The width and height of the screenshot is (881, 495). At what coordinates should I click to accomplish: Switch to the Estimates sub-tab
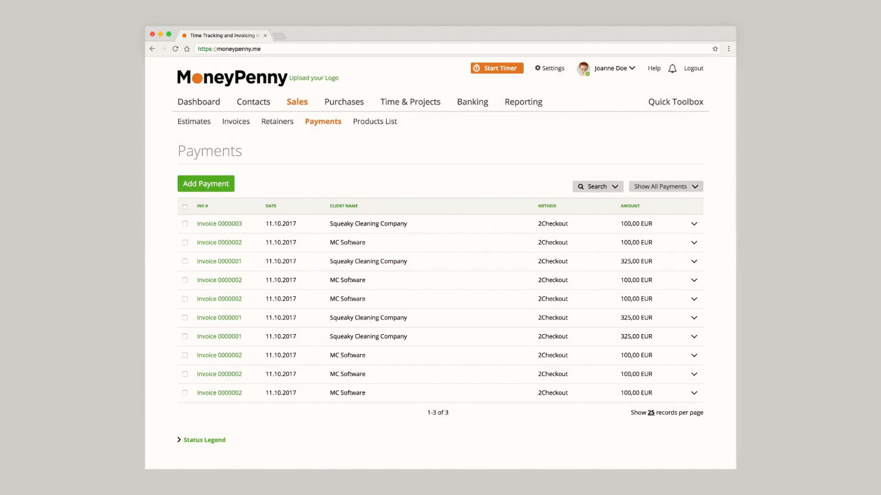click(x=194, y=121)
